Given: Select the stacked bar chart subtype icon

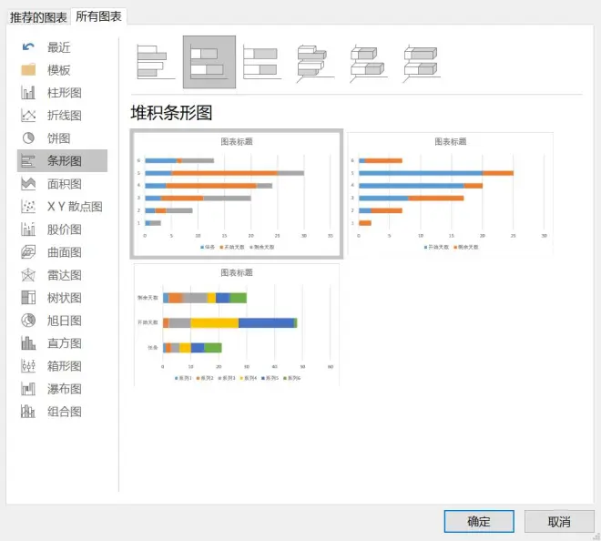Looking at the screenshot, I should [209, 63].
